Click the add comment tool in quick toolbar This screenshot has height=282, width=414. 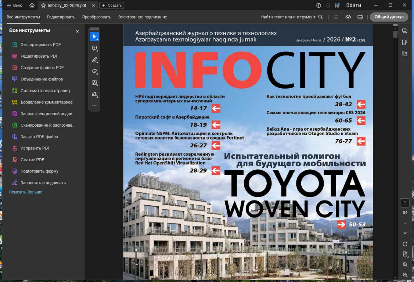click(x=94, y=48)
